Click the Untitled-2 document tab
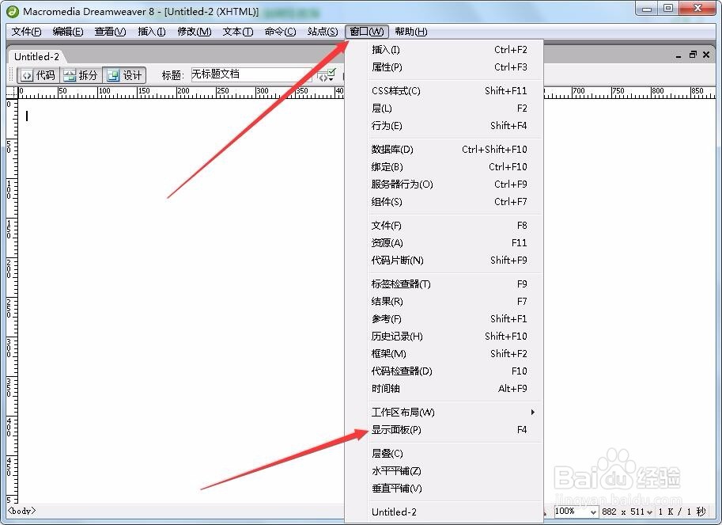The width and height of the screenshot is (722, 525). click(37, 57)
